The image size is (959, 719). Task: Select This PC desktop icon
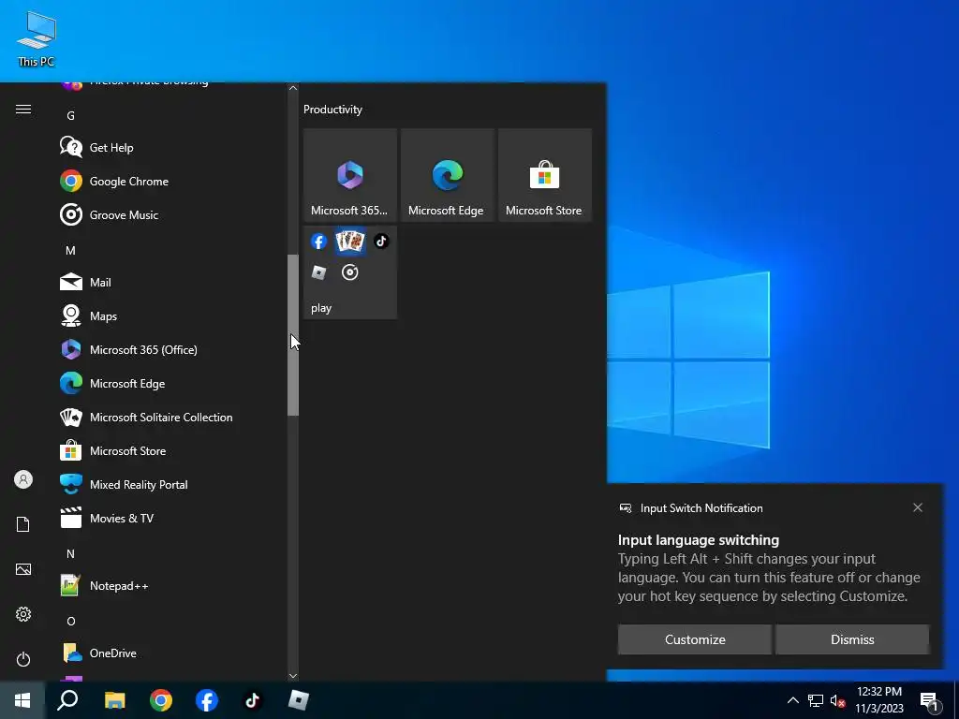point(37,39)
